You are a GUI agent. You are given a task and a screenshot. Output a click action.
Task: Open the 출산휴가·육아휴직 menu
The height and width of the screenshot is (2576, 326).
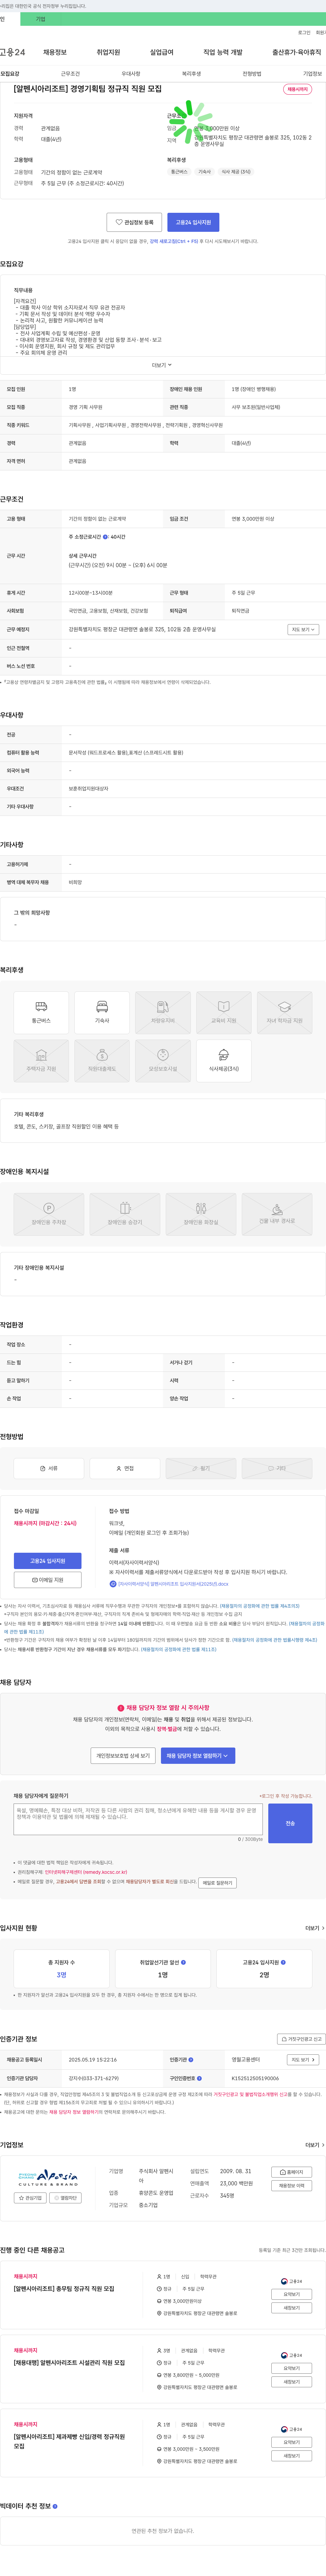(297, 52)
